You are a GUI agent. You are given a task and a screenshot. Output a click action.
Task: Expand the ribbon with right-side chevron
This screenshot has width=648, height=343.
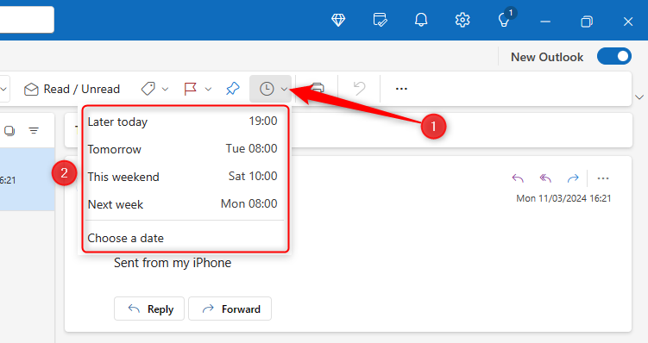pyautogui.click(x=639, y=97)
